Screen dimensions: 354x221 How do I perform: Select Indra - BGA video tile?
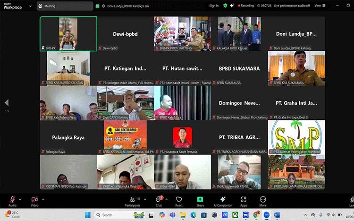point(182,172)
